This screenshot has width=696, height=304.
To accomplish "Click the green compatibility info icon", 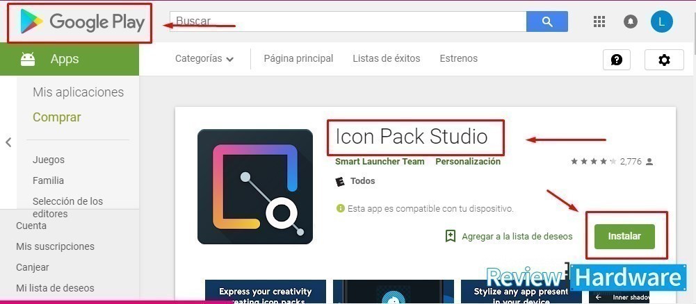I will click(x=341, y=208).
